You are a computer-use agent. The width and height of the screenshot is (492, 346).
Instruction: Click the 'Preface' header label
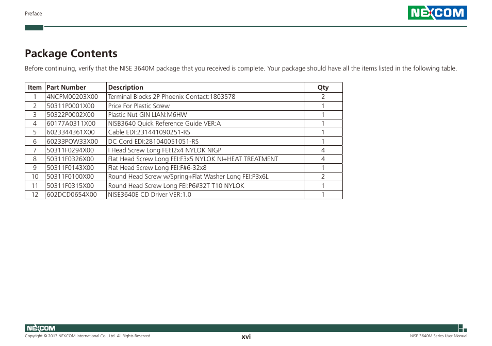point(33,13)
